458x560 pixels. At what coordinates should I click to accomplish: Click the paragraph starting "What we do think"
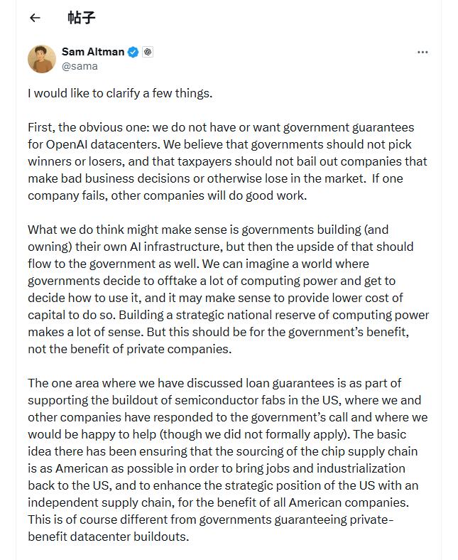227,289
